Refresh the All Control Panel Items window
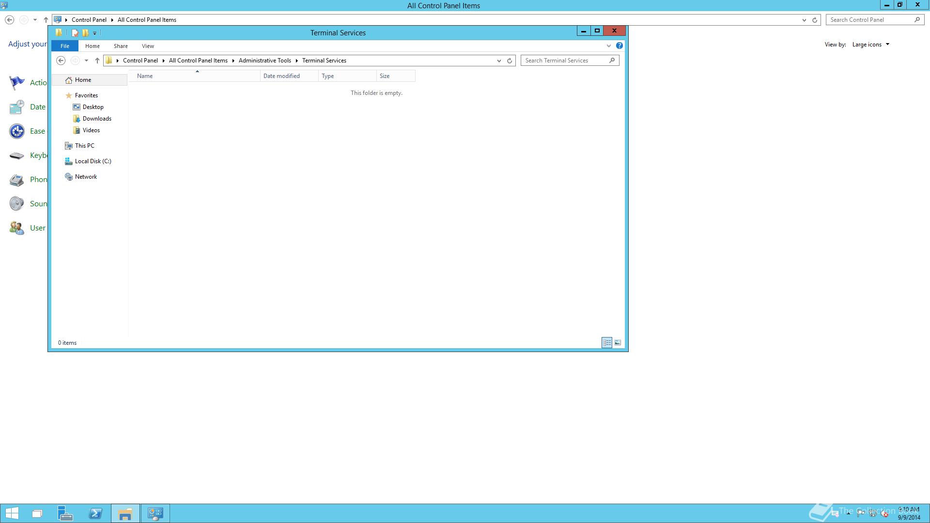 815,20
